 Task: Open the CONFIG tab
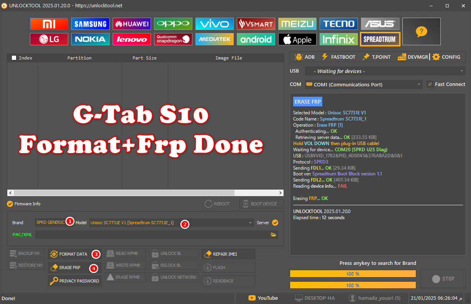pyautogui.click(x=446, y=57)
